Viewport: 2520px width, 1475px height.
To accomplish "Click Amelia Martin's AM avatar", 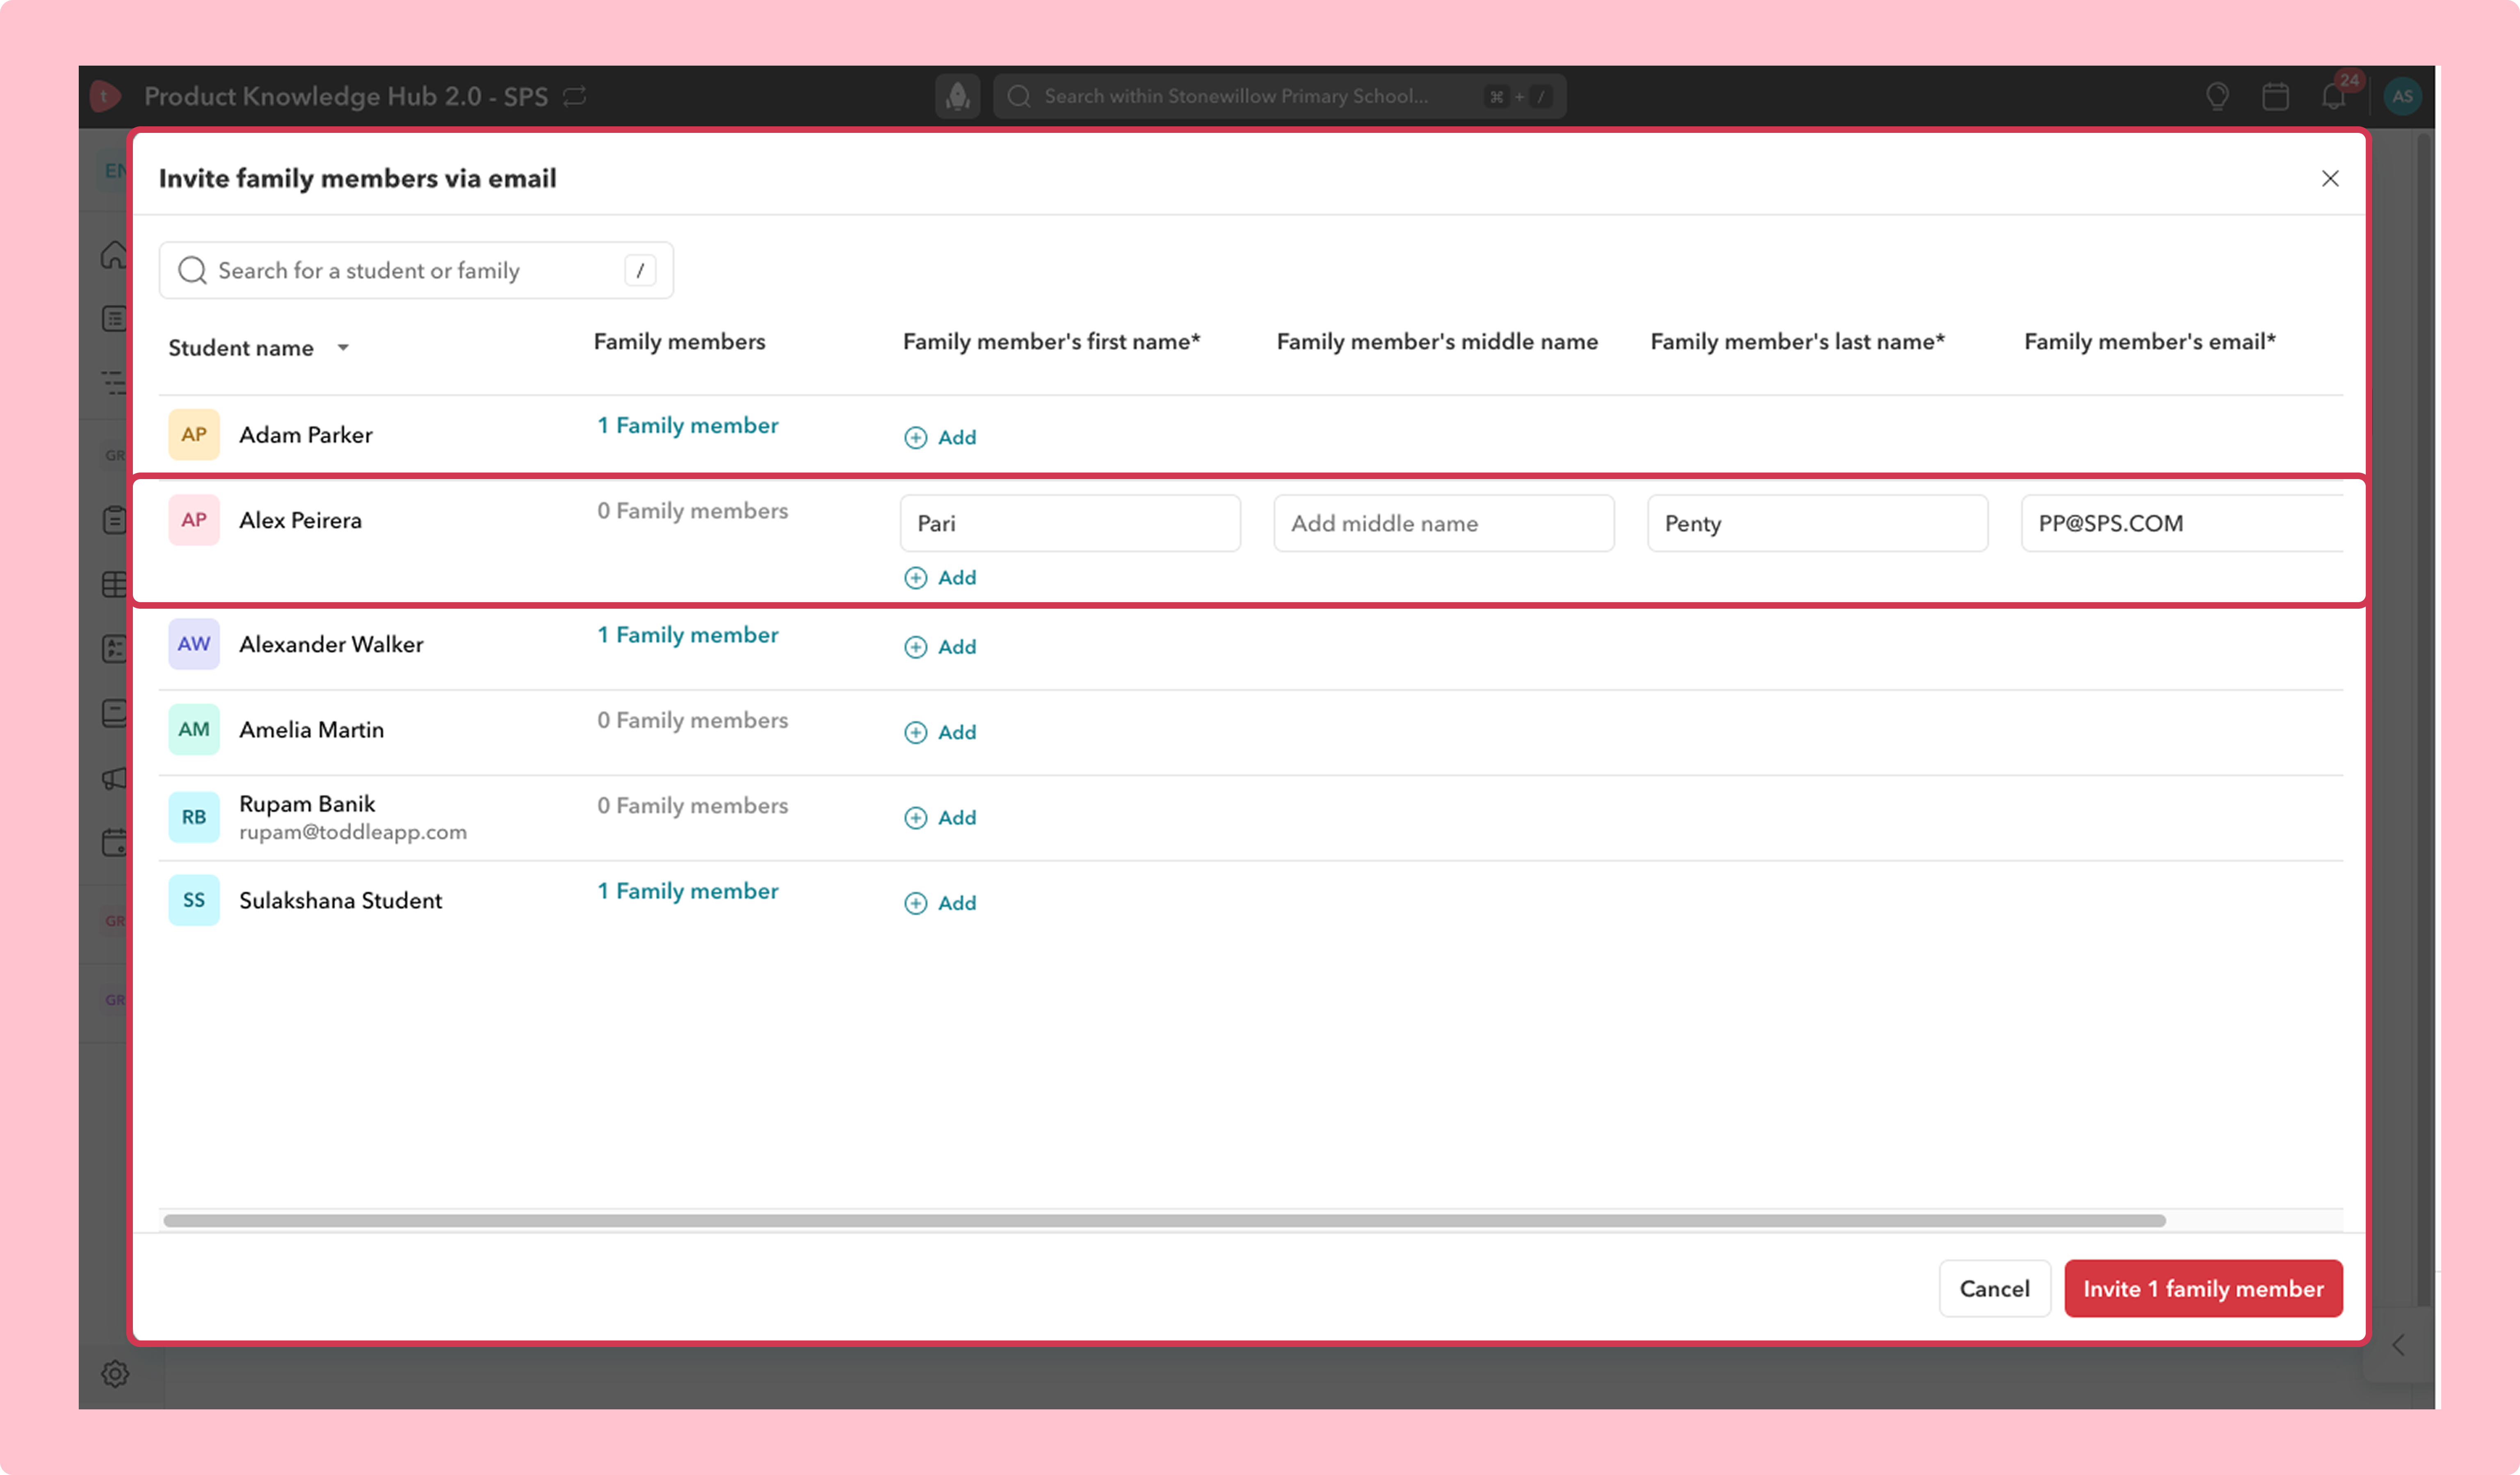I will (194, 729).
